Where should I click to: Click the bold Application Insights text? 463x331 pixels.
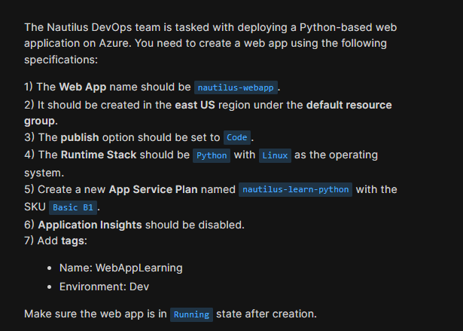click(90, 225)
